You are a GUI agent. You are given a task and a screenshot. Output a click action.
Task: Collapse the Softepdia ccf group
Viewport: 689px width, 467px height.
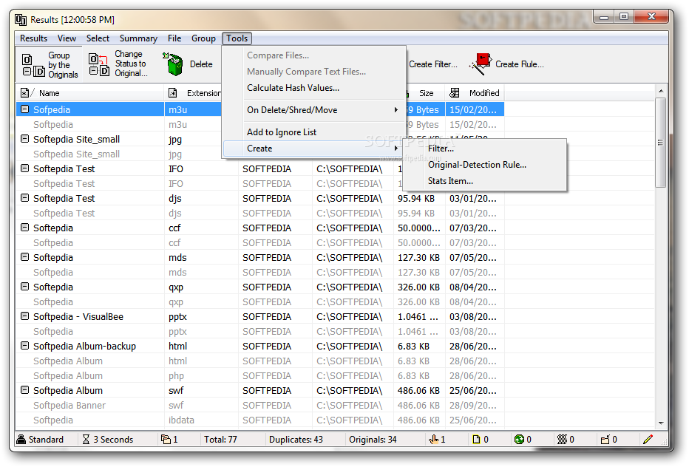tap(25, 227)
